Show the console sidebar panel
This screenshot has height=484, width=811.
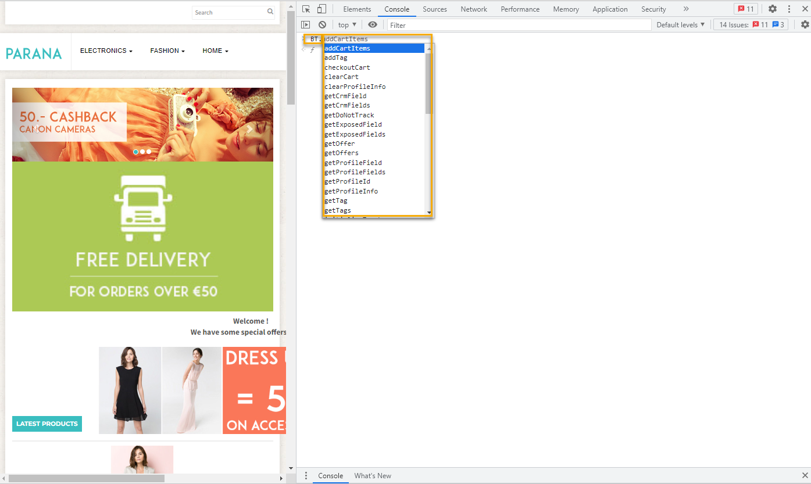(305, 24)
